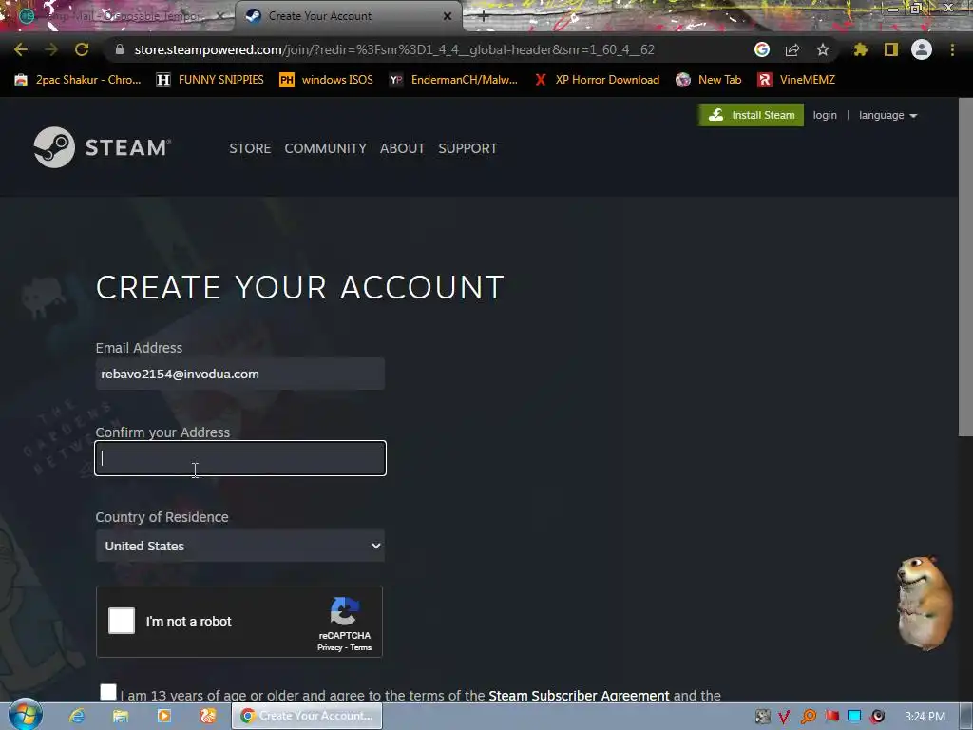This screenshot has height=730, width=973.
Task: Open VineMEMZ bookmark
Action: 796,80
